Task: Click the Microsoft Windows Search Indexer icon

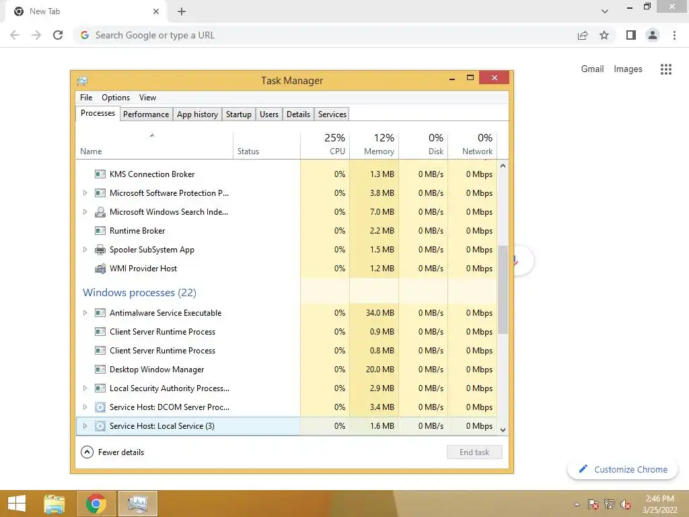Action: (100, 212)
